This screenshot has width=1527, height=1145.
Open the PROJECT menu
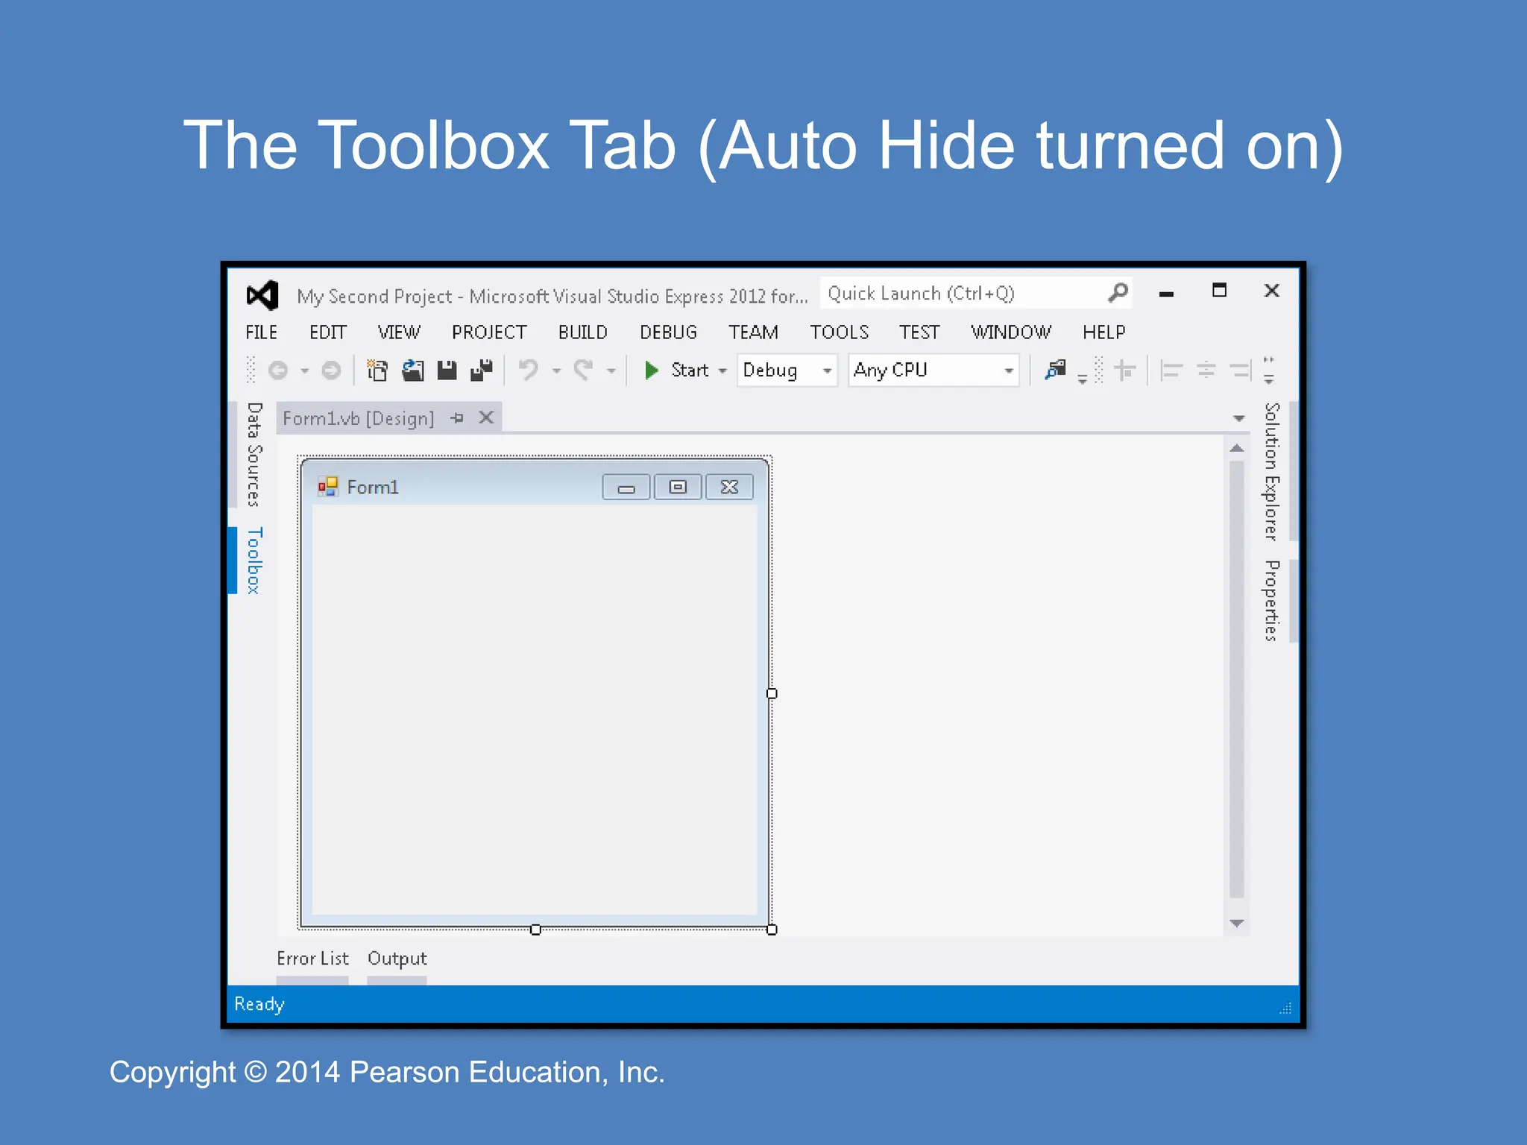(x=489, y=332)
